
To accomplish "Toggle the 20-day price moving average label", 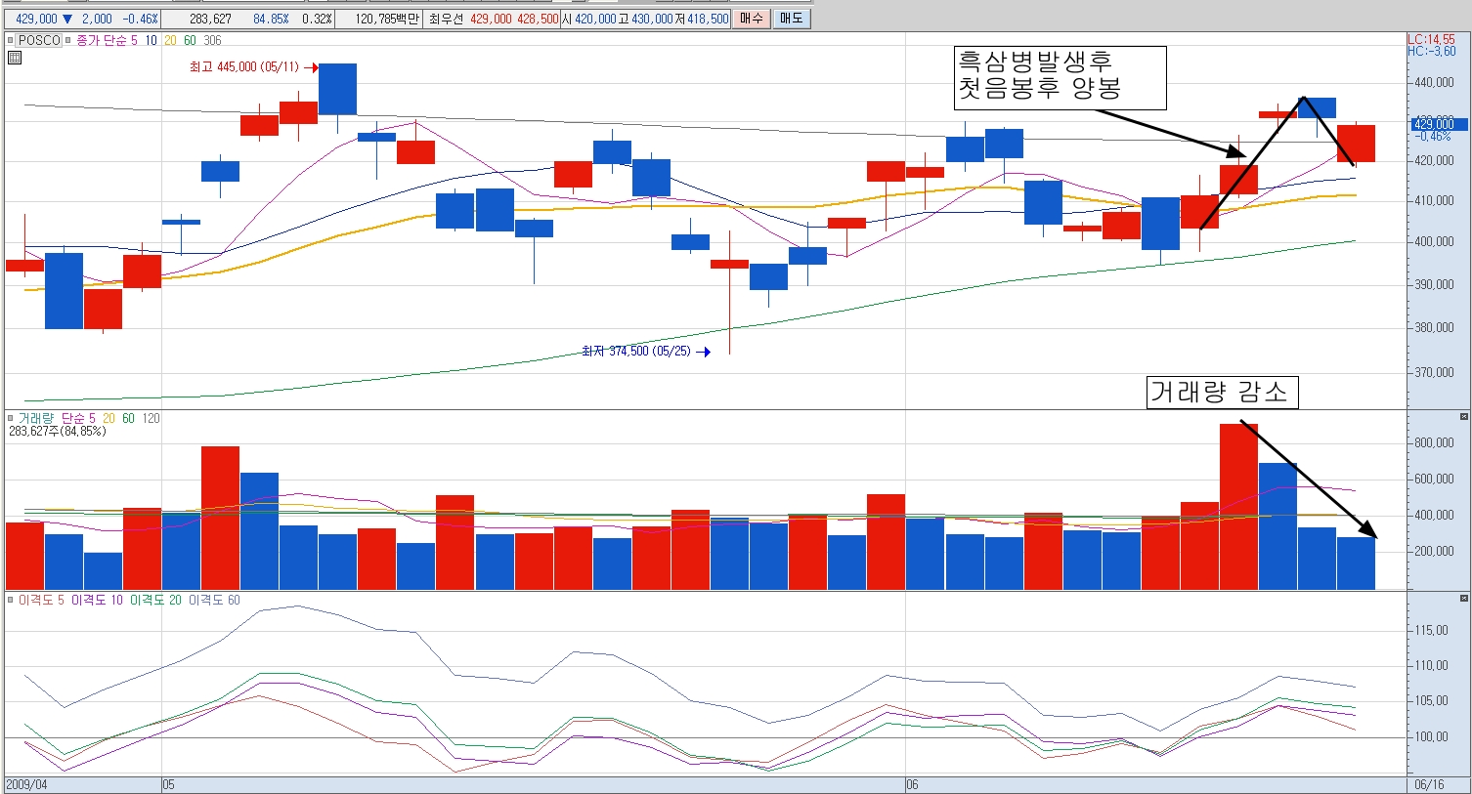I will (170, 40).
